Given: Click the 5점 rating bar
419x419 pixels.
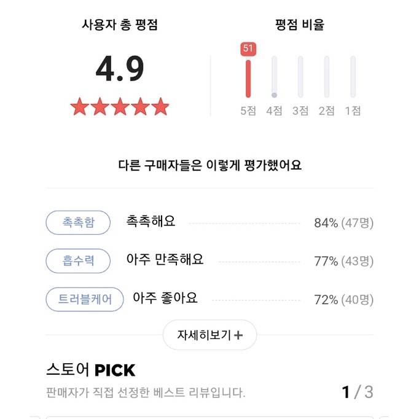Looking at the screenshot, I should tap(248, 77).
